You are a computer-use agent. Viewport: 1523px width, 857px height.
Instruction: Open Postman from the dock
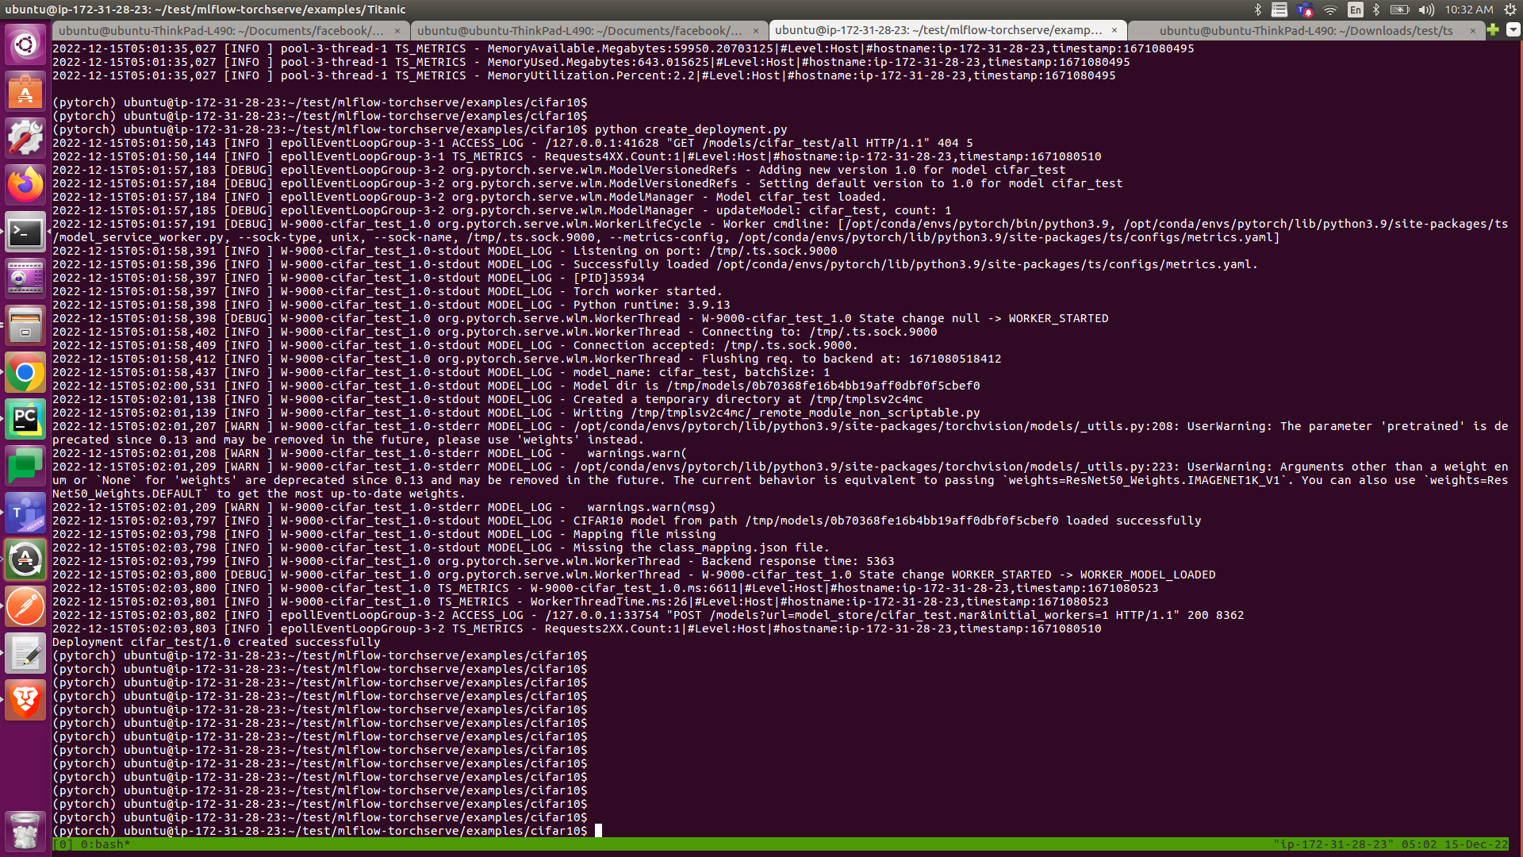click(25, 607)
